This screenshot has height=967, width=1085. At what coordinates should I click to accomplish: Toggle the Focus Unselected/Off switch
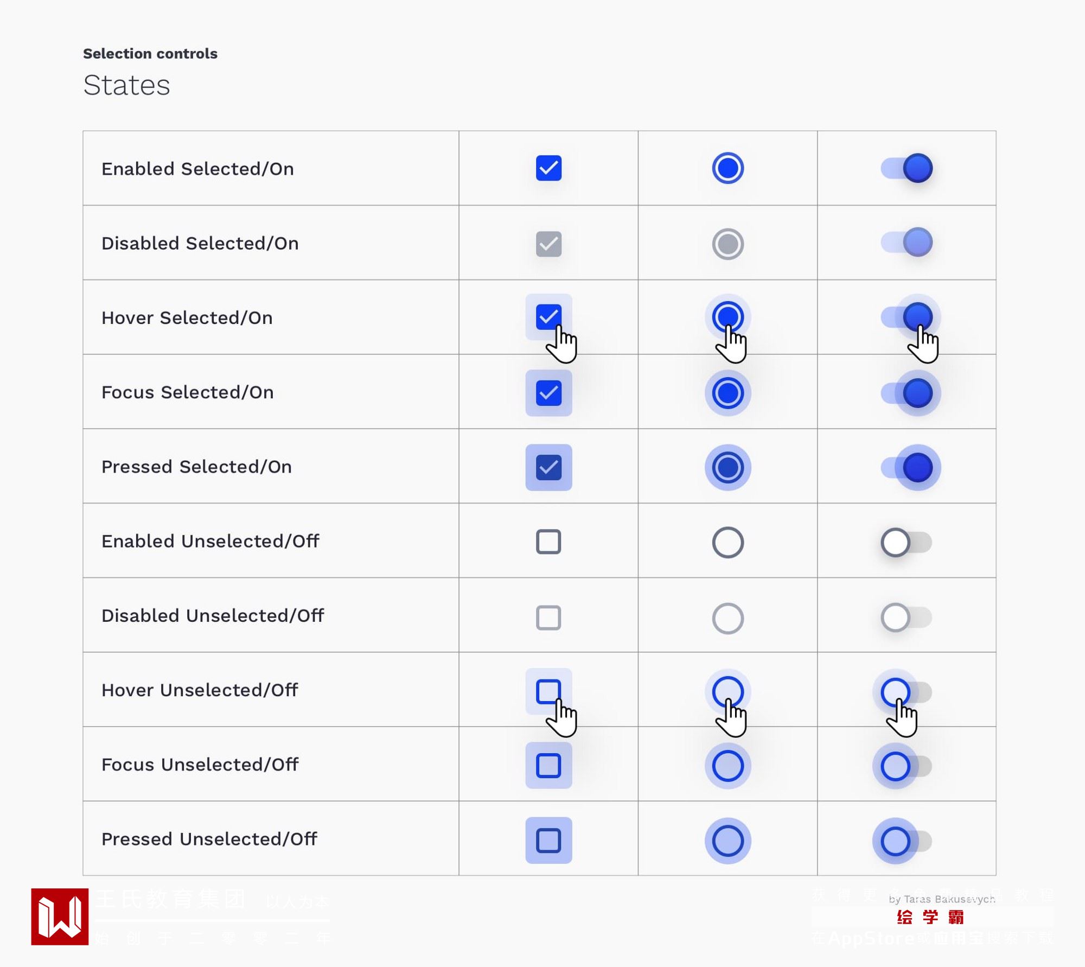click(907, 766)
